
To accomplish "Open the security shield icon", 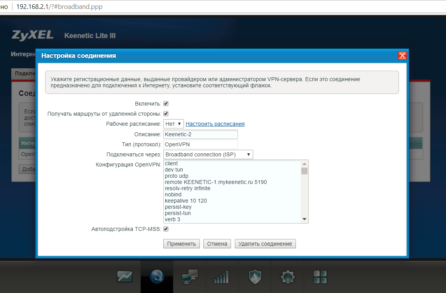I will pos(255,276).
